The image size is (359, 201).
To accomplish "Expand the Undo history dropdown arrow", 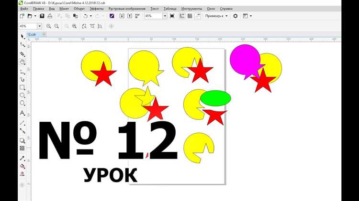I will [x=91, y=16].
